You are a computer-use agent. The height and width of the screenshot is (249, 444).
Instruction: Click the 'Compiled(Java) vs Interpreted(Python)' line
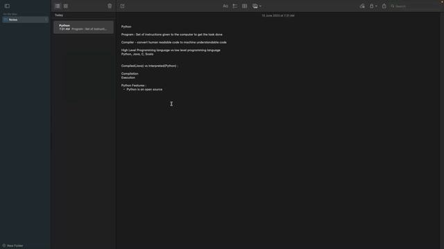pos(149,66)
